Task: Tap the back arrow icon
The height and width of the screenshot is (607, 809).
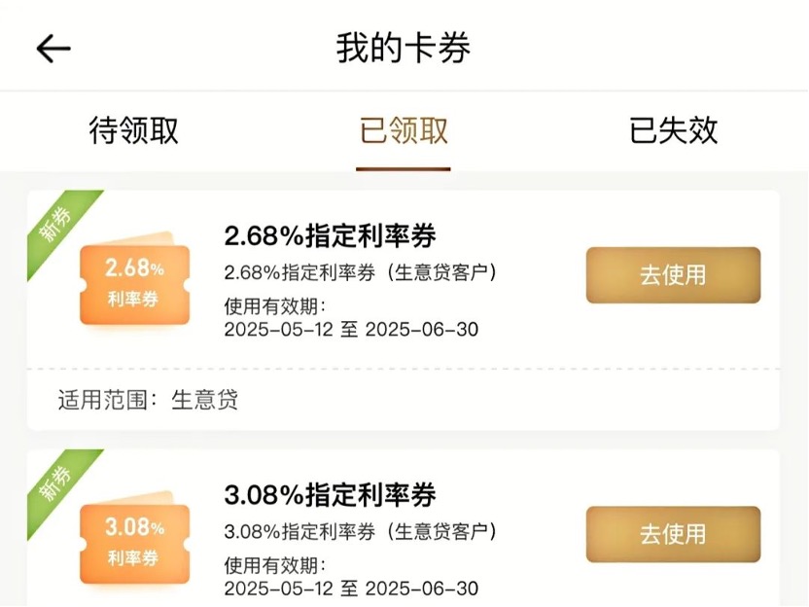Action: (53, 49)
